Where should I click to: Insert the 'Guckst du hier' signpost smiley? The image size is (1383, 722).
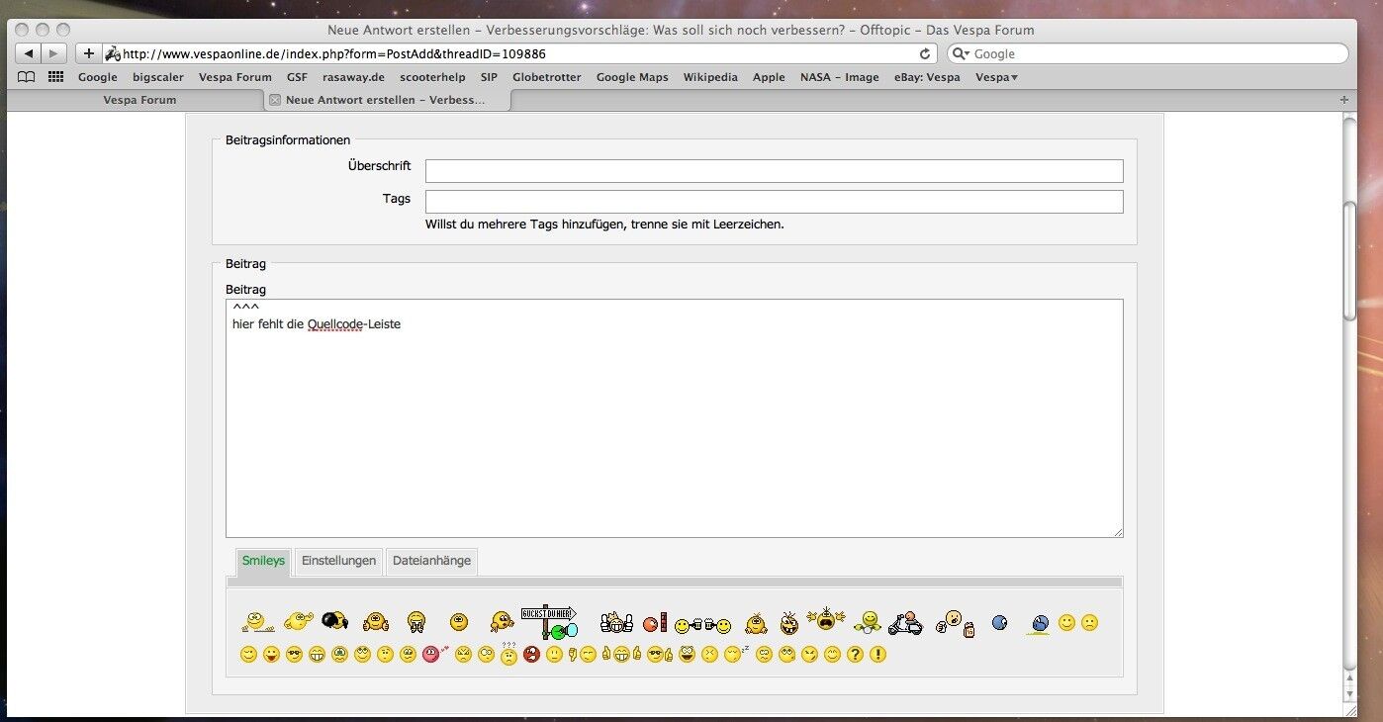tap(548, 622)
